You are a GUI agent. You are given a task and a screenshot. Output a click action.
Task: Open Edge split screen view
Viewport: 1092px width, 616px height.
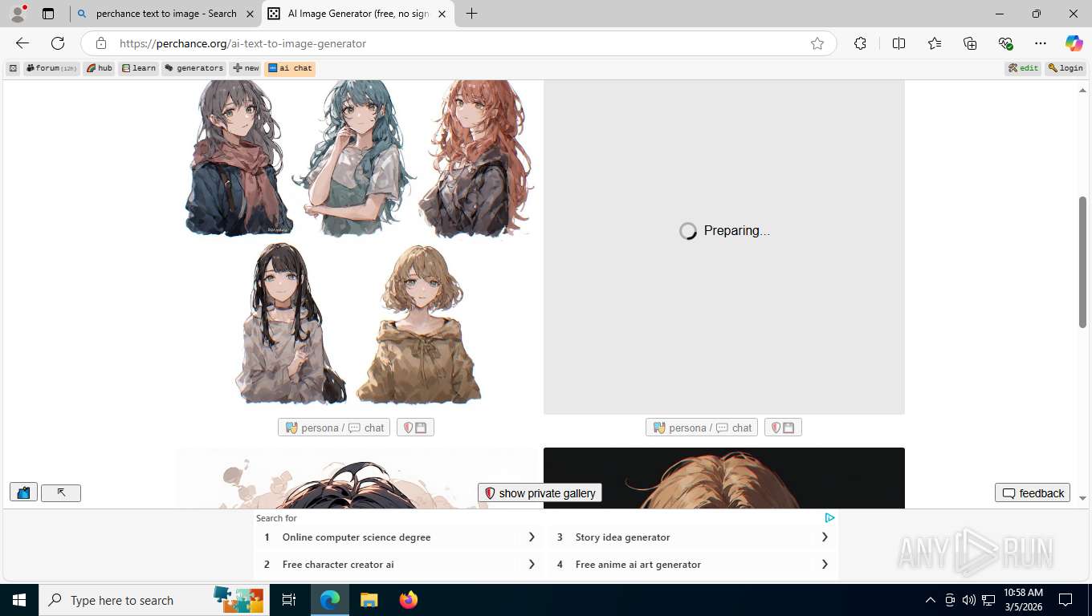898,43
